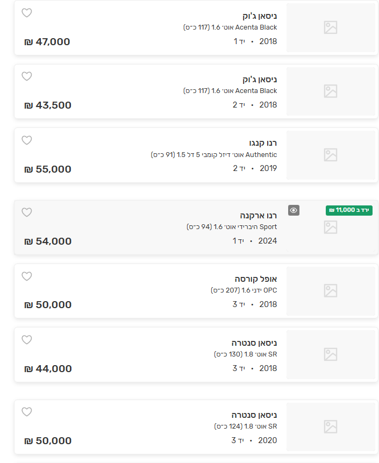The height and width of the screenshot is (463, 379).
Task: Open image placeholder of Renault Kangoo
Action: coord(331,155)
